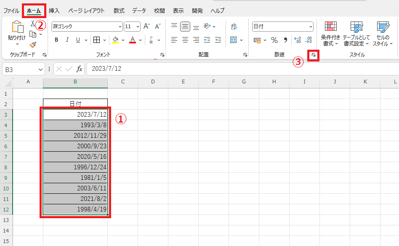Click the insert function fx button

click(80, 69)
